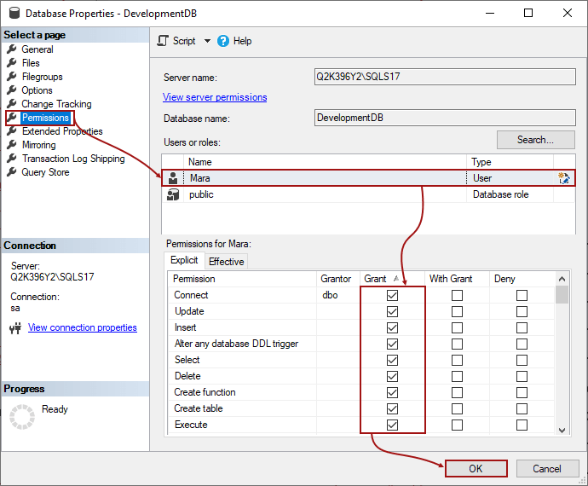Screen dimensions: 588x486
Task: Click the wrench icon beside Extended Properties
Action: pos(12,131)
